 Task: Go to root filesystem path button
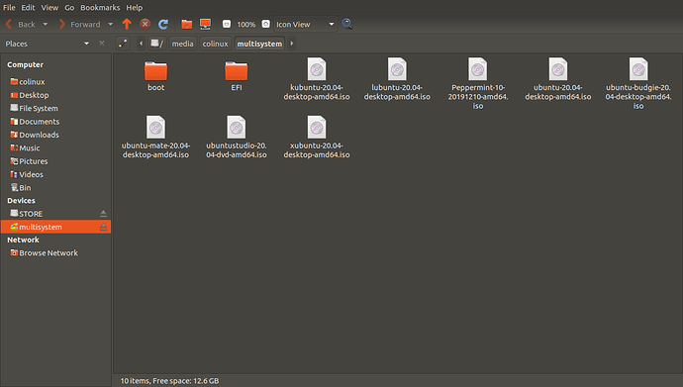(156, 44)
